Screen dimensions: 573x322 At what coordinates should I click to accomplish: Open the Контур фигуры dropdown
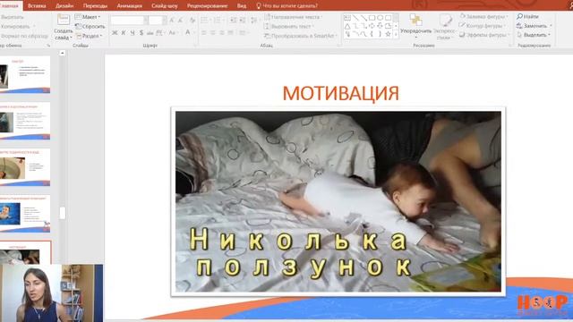(483, 26)
